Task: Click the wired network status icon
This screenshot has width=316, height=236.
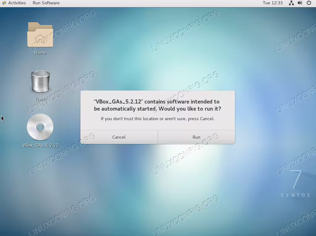Action: (291, 3)
